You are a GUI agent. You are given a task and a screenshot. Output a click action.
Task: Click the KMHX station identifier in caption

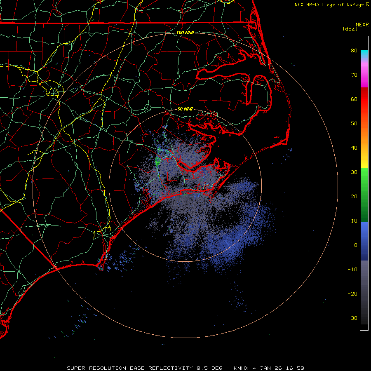[x=241, y=368]
